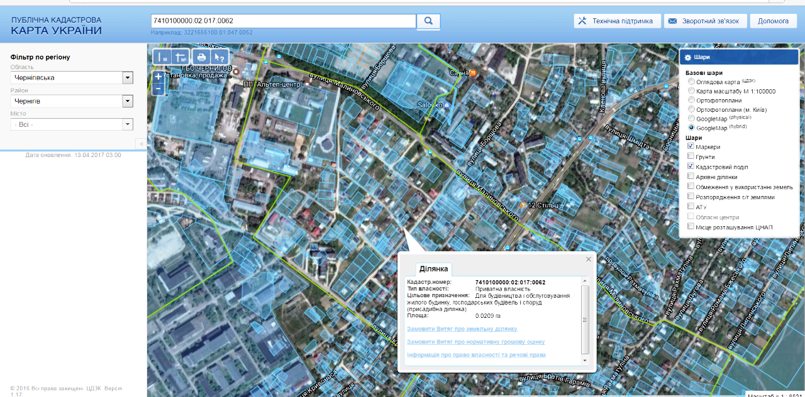Image resolution: width=805 pixels, height=397 pixels.
Task: Enable the Грунти layer
Action: coord(691,156)
